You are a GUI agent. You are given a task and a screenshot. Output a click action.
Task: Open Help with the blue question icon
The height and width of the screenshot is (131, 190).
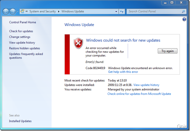[184, 19]
